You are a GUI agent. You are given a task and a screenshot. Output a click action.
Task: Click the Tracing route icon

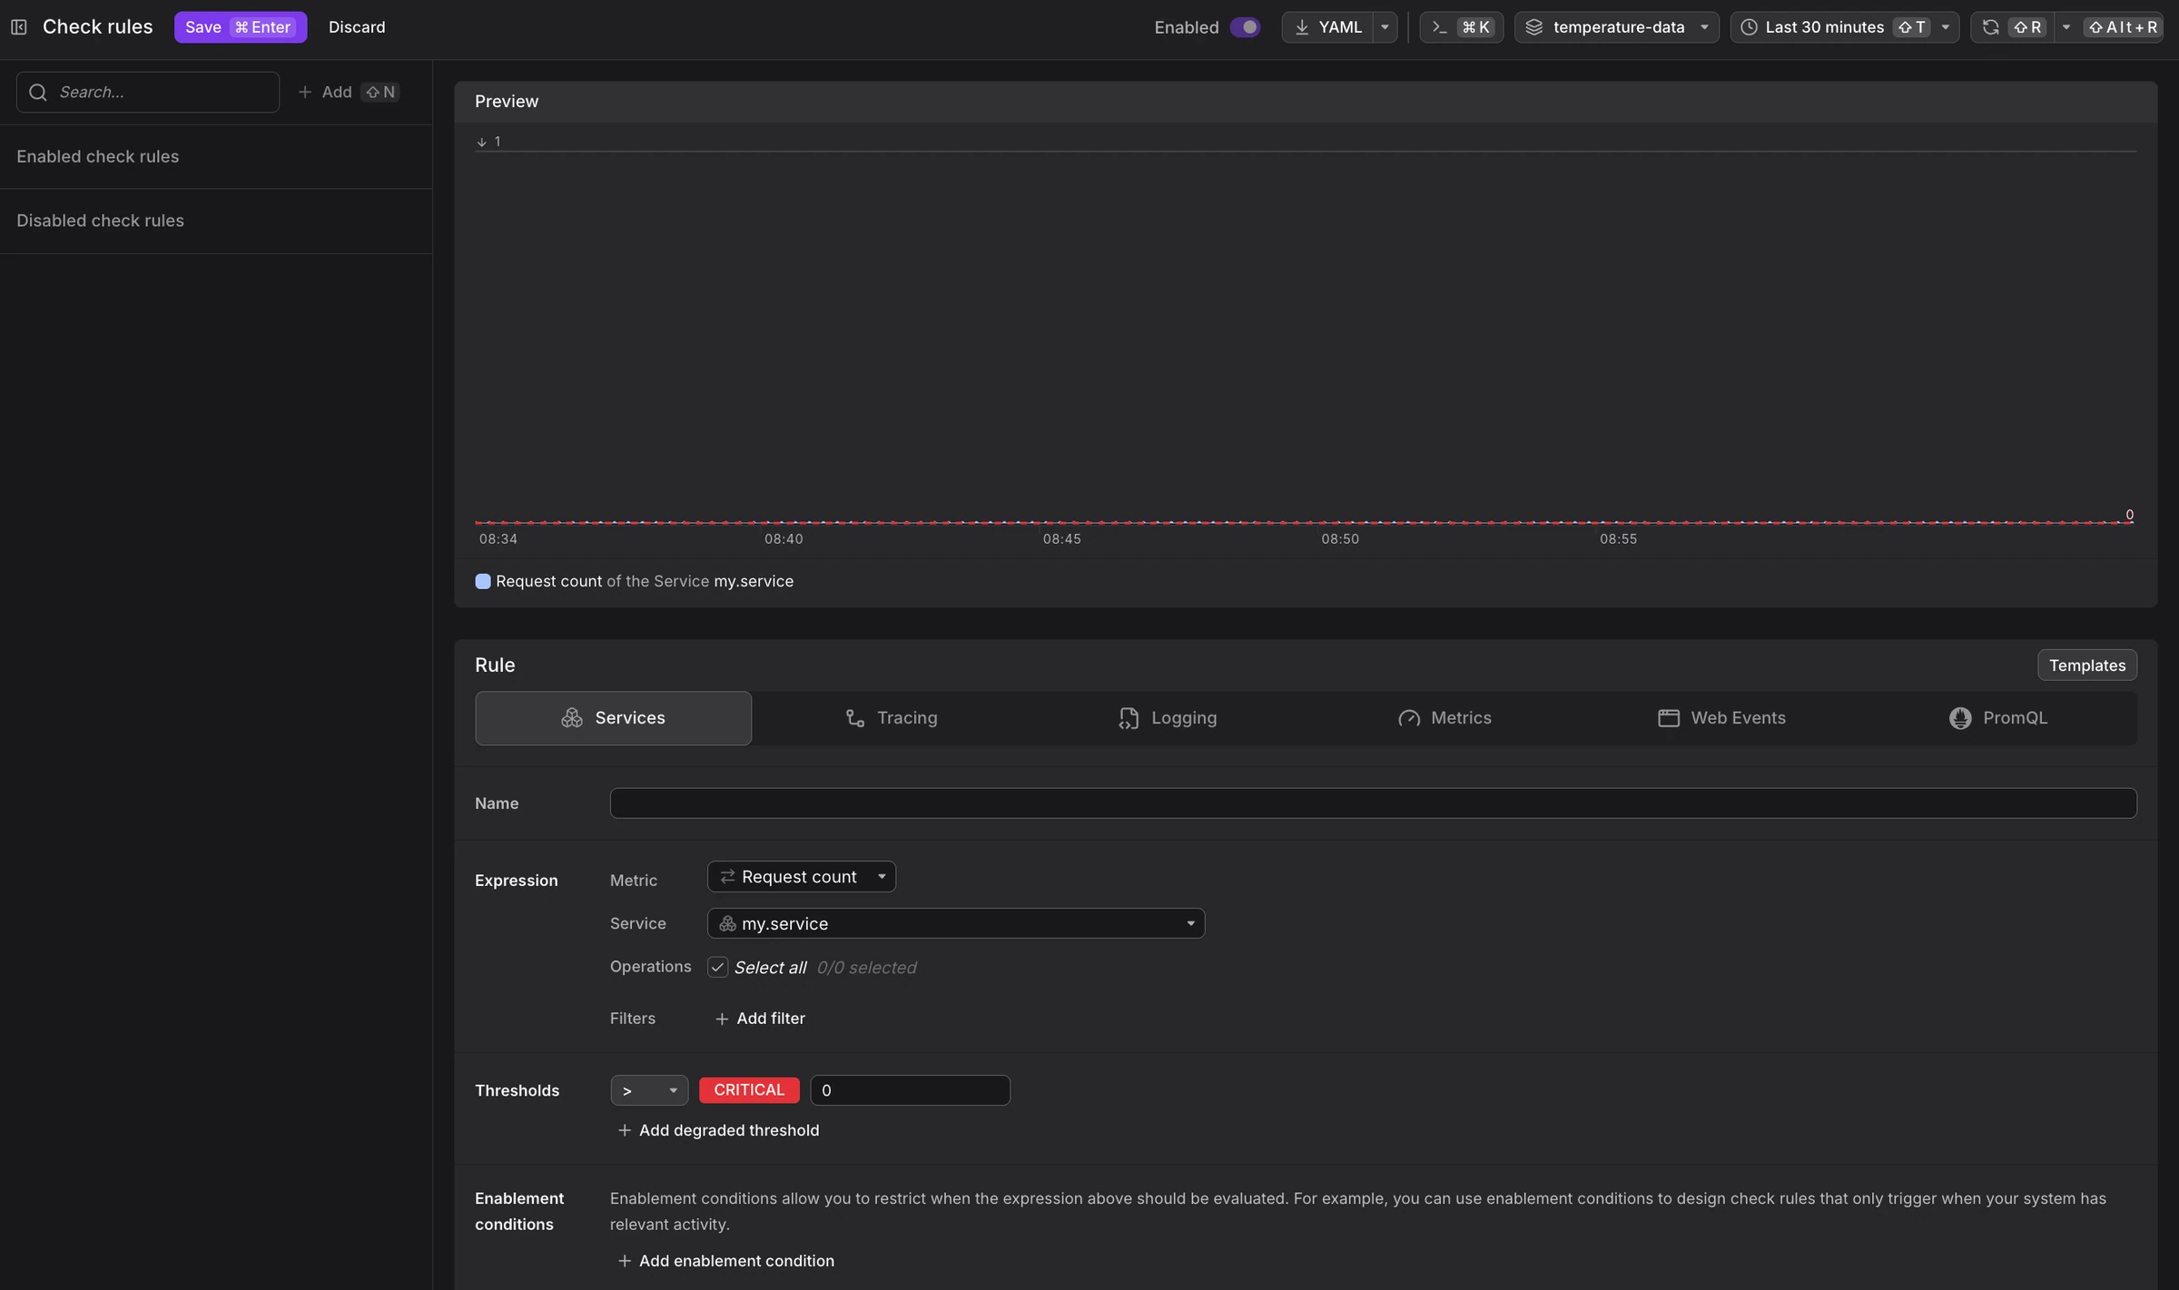coord(855,718)
